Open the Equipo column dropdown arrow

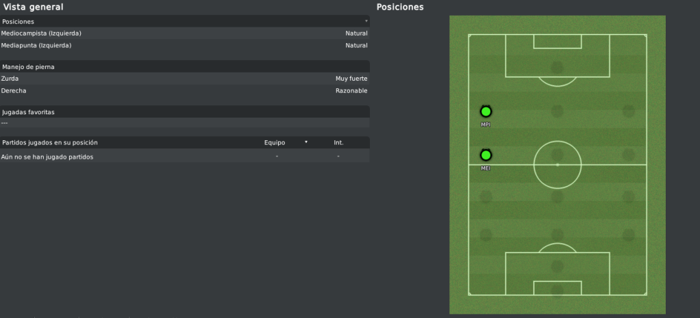pos(306,142)
